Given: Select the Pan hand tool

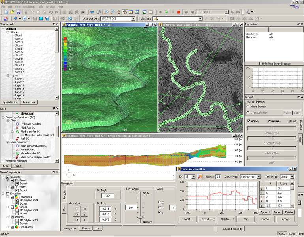Looking at the screenshot, I should (x=118, y=12).
